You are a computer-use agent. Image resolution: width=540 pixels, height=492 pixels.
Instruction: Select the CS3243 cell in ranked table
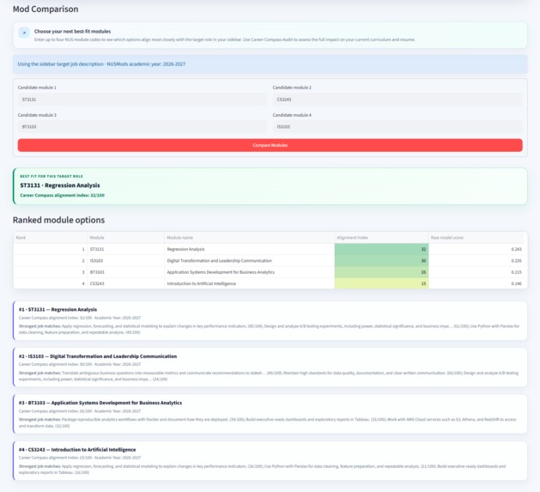[x=125, y=283]
